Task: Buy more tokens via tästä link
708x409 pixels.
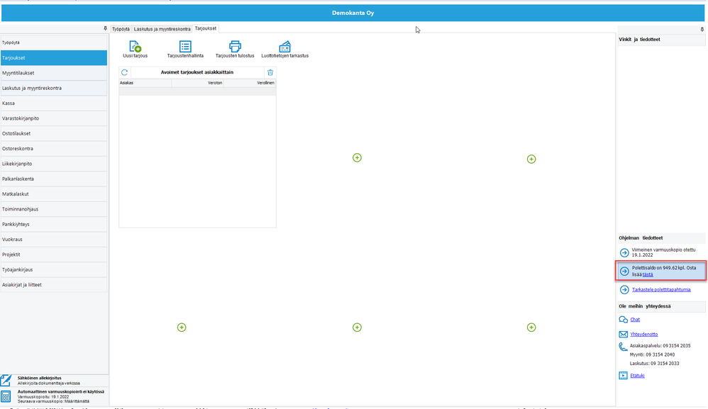Action: click(648, 274)
